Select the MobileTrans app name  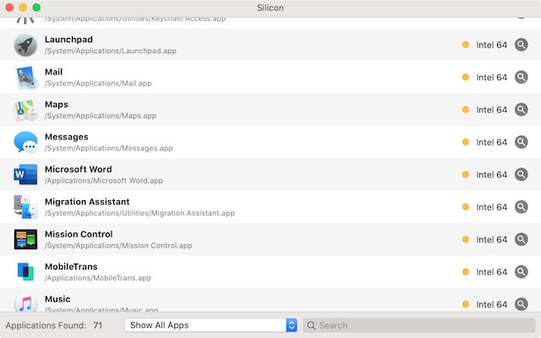tap(71, 267)
